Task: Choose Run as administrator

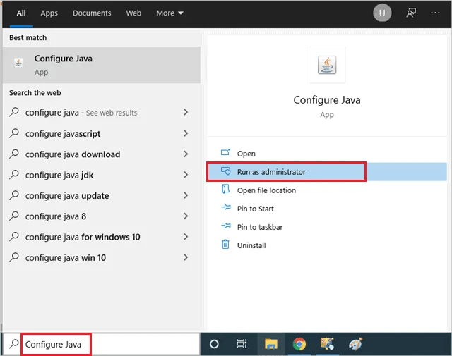Action: 327,172
